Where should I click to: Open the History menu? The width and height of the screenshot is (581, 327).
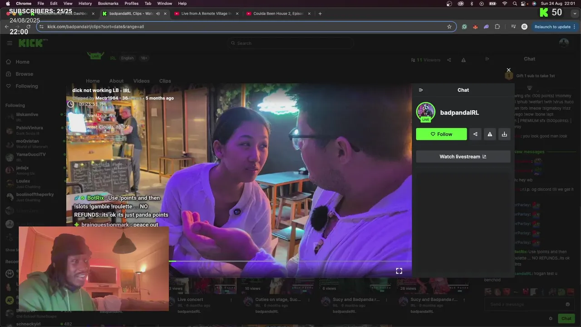(85, 3)
